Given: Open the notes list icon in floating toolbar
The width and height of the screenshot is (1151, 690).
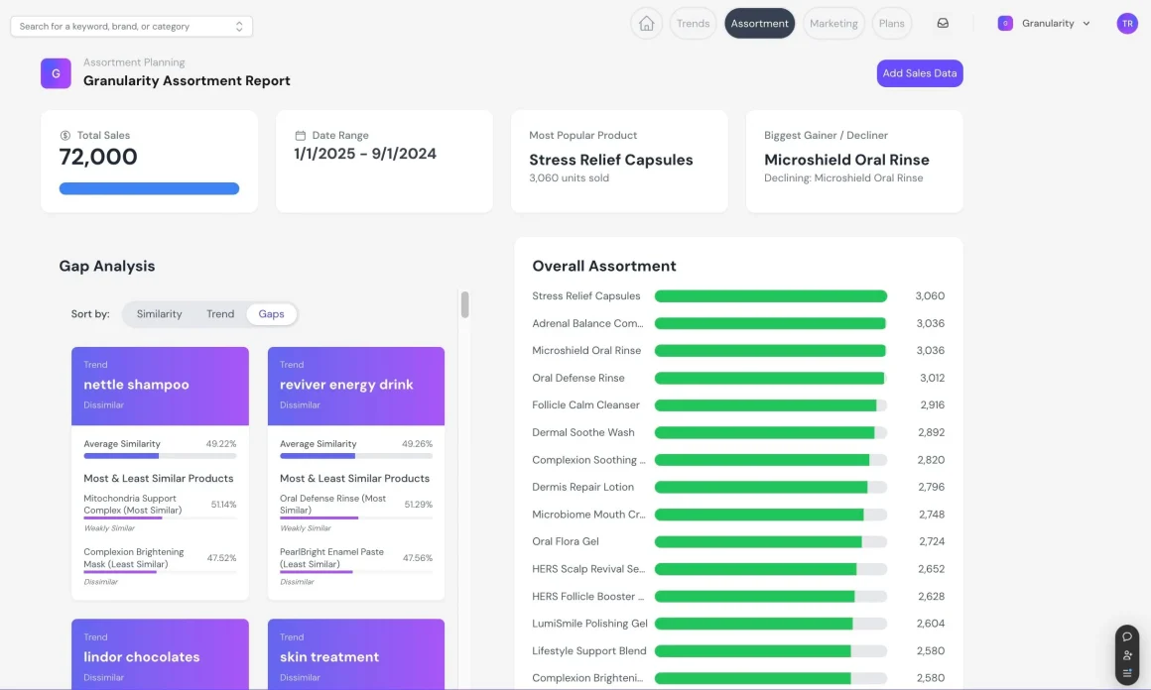Looking at the screenshot, I should point(1127,673).
